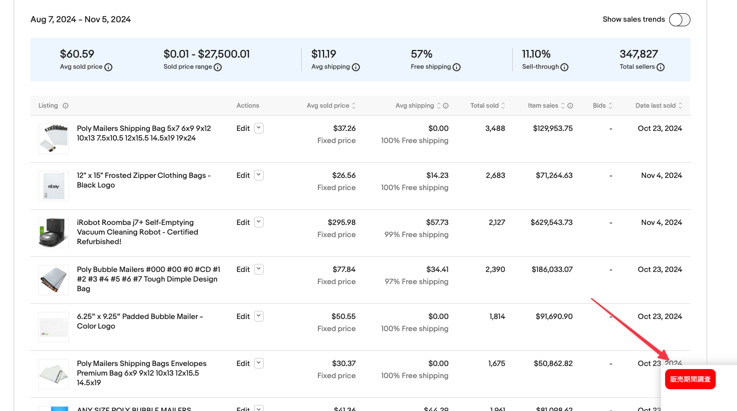Click the Aug 7, 2024 – Nov 5, 2024 date range
This screenshot has width=737, height=411.
80,20
